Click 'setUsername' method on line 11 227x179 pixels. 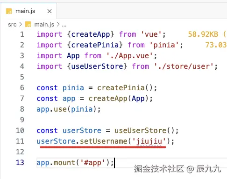click(x=104, y=141)
